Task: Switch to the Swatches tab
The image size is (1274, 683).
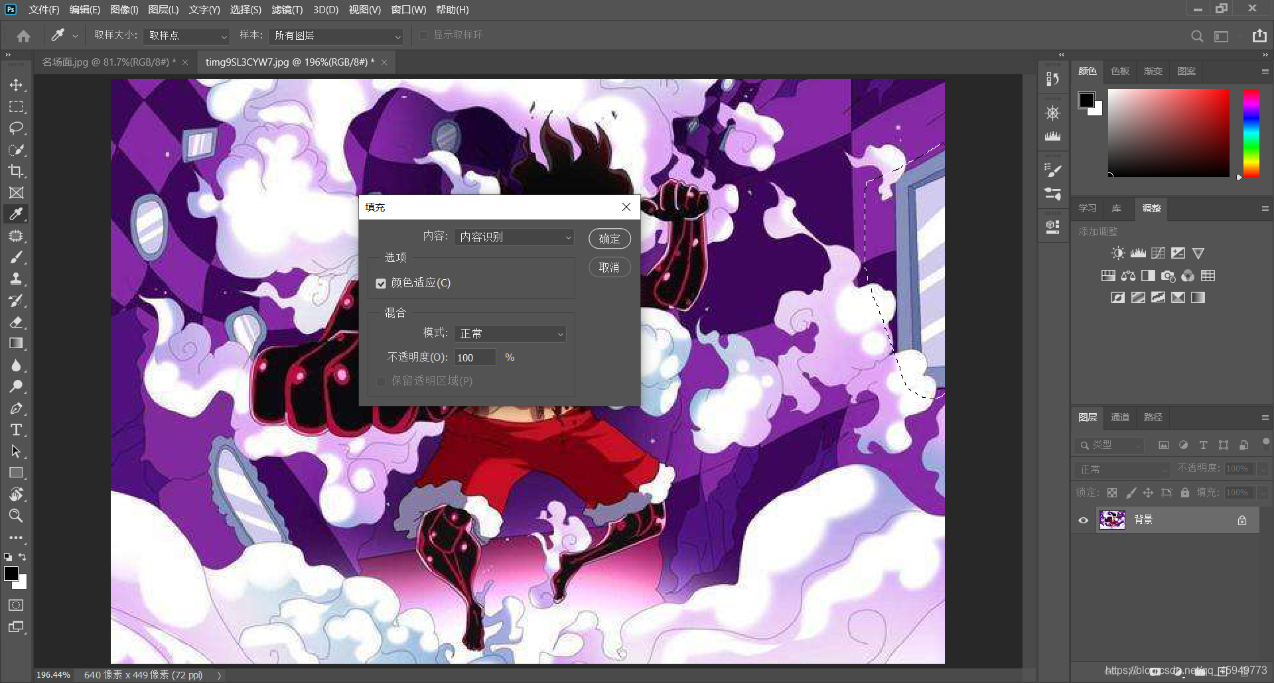Action: click(x=1120, y=71)
